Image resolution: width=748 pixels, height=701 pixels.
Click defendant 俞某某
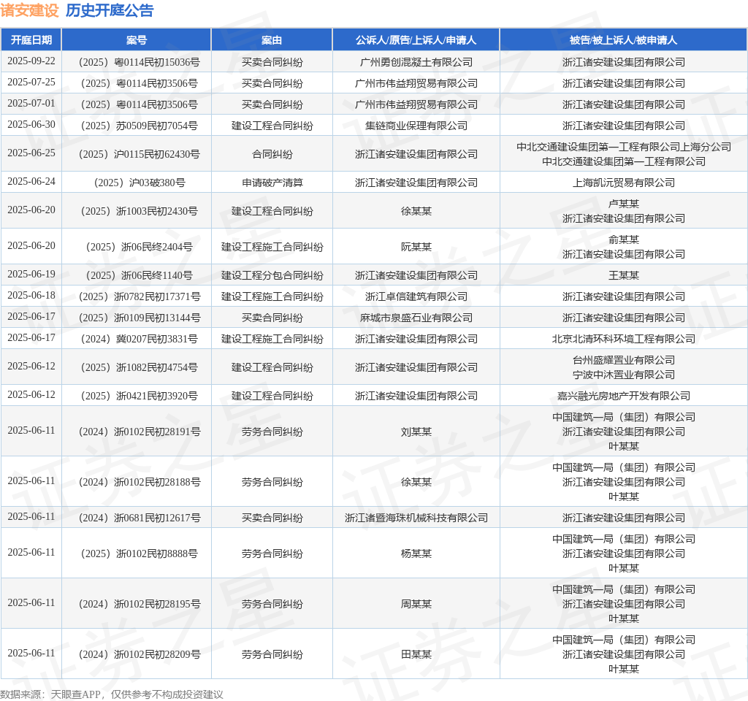[x=624, y=240]
